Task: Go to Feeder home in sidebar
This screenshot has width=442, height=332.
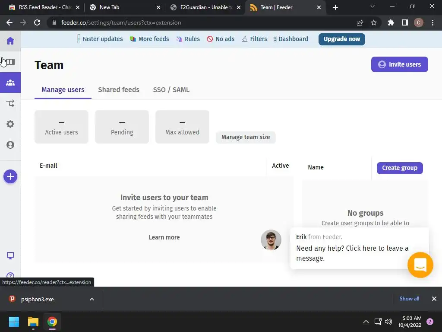Action: click(10, 41)
